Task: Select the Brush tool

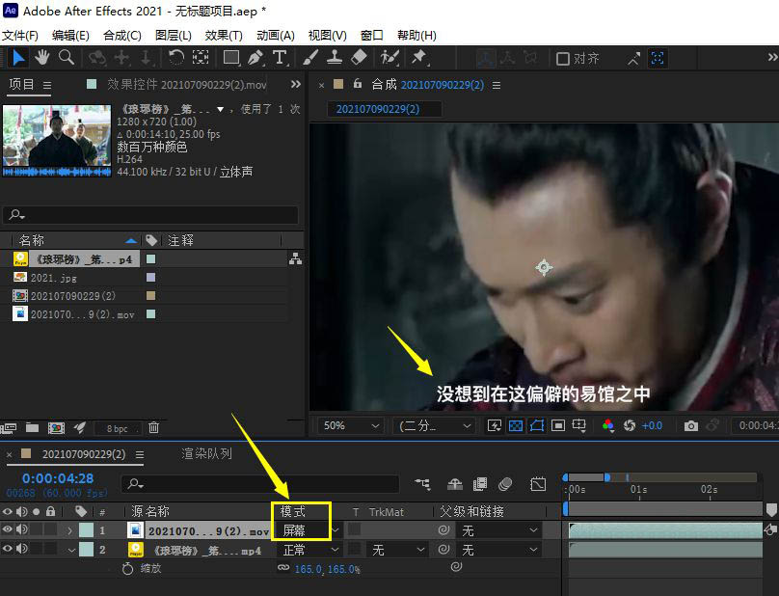Action: [x=309, y=57]
